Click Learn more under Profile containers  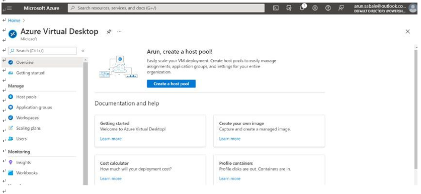coord(230,178)
